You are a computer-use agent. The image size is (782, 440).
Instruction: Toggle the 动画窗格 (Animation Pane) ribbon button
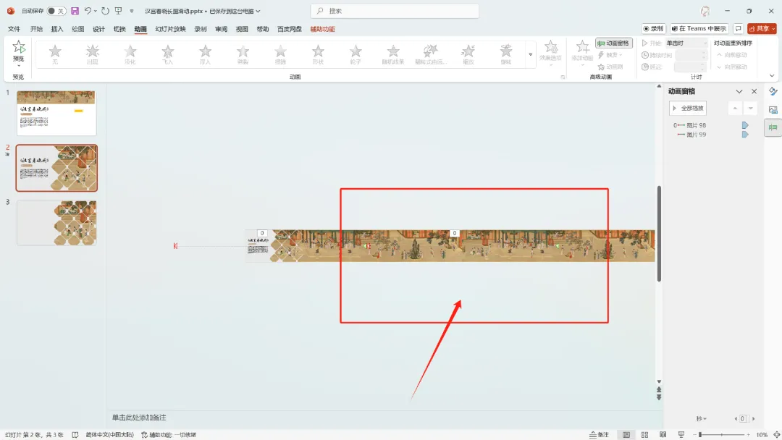(614, 43)
